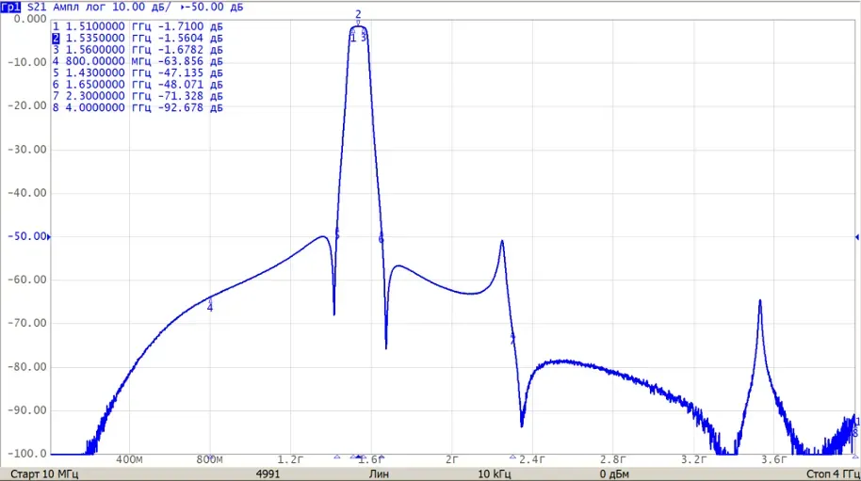Click the 10.00 дБ/ scale value
The image size is (861, 481).
tap(142, 8)
